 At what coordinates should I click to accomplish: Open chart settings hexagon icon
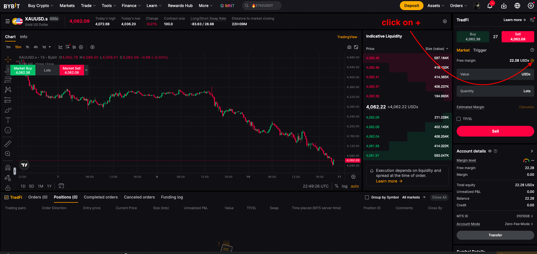81,47
